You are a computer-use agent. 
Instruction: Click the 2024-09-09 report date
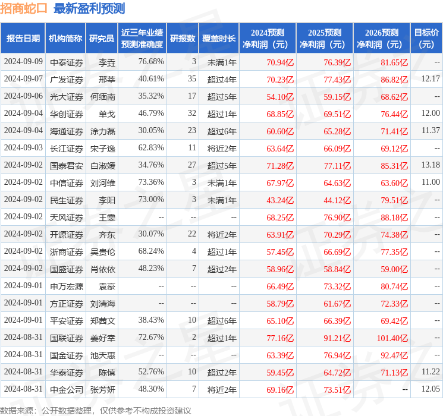(x=23, y=61)
